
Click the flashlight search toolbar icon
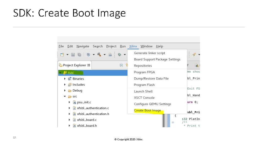[x=194, y=55]
